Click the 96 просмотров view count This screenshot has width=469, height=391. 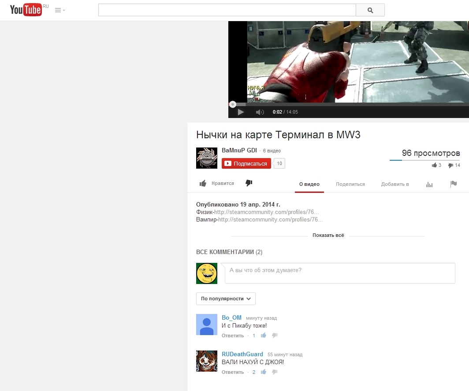(x=431, y=153)
